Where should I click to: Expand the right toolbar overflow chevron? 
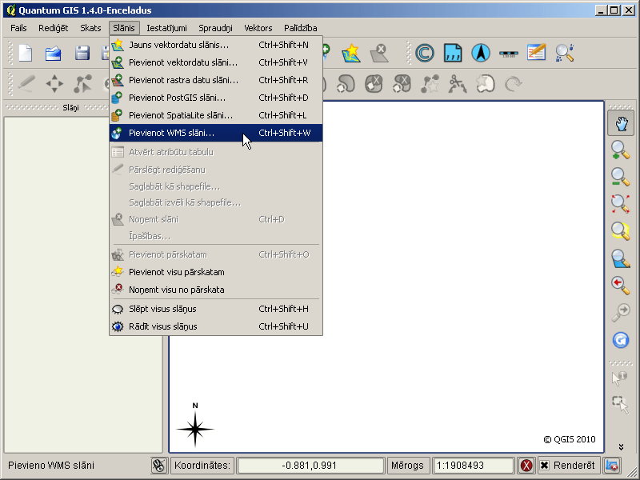click(621, 447)
